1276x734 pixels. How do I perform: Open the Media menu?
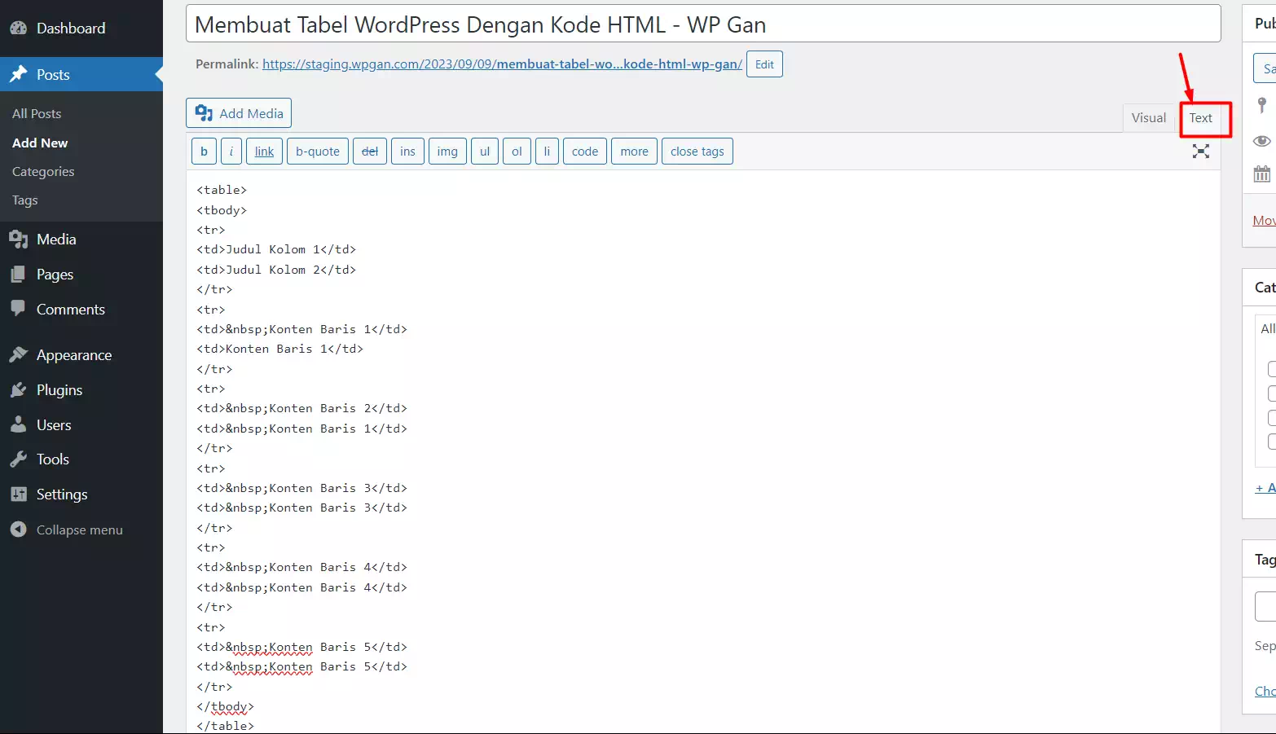56,240
